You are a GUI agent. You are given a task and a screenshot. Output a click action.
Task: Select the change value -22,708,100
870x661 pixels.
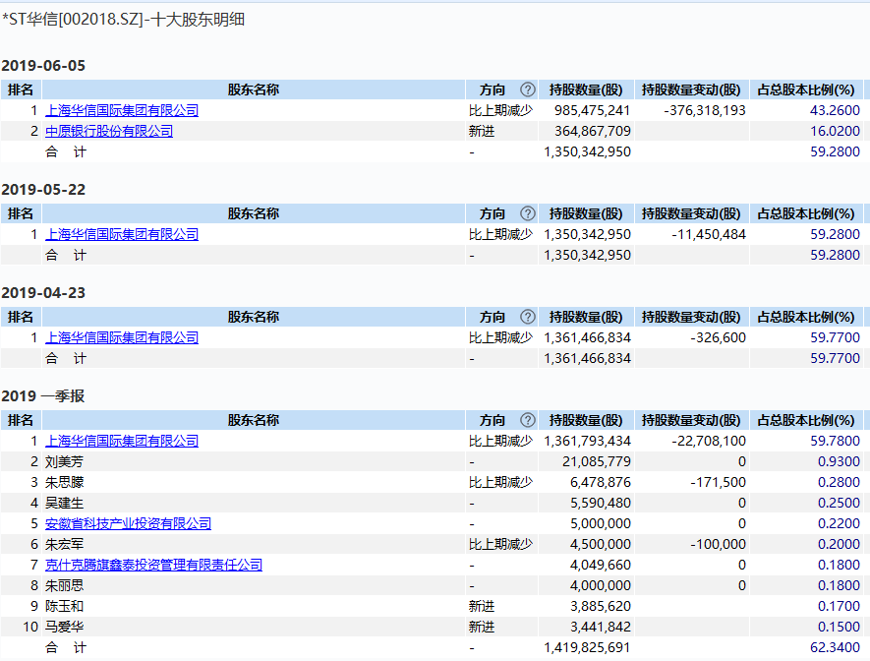pos(709,441)
